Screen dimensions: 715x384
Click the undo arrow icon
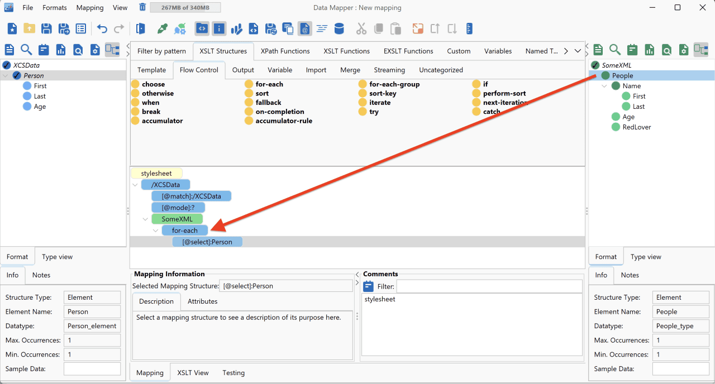point(102,28)
